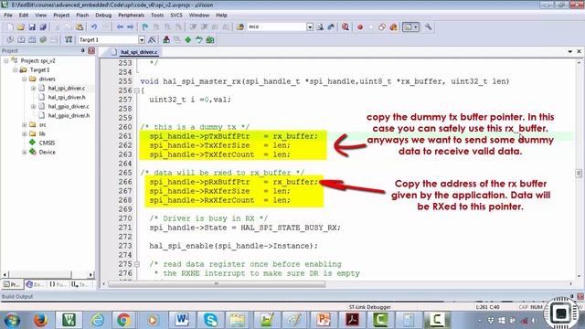This screenshot has width=585, height=329.
Task: Navigate backwards with the left arrow
Action: (x=120, y=27)
